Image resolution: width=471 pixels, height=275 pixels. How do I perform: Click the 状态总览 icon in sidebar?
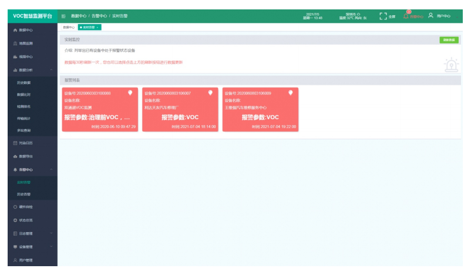coord(15,220)
